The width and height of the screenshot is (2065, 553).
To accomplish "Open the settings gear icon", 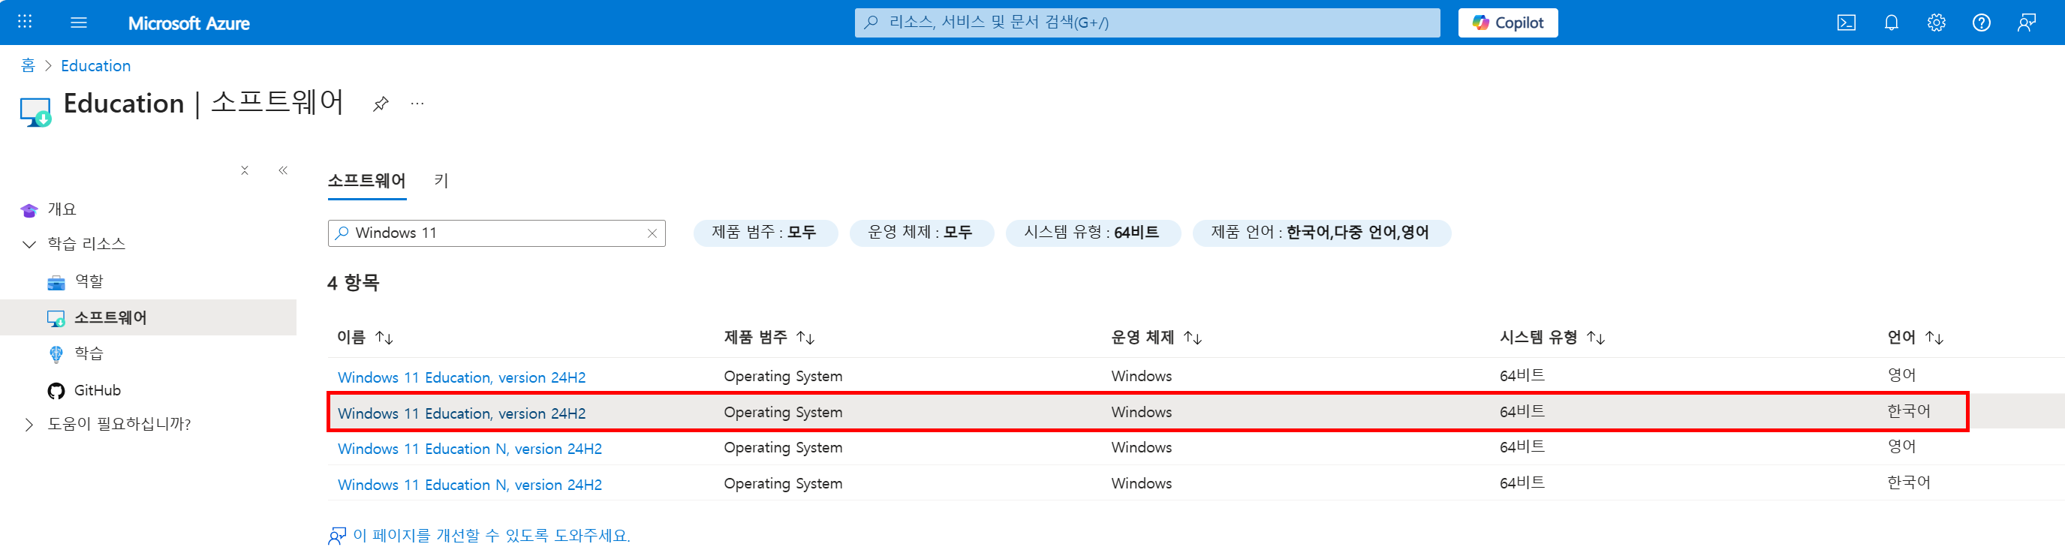I will (x=1936, y=23).
